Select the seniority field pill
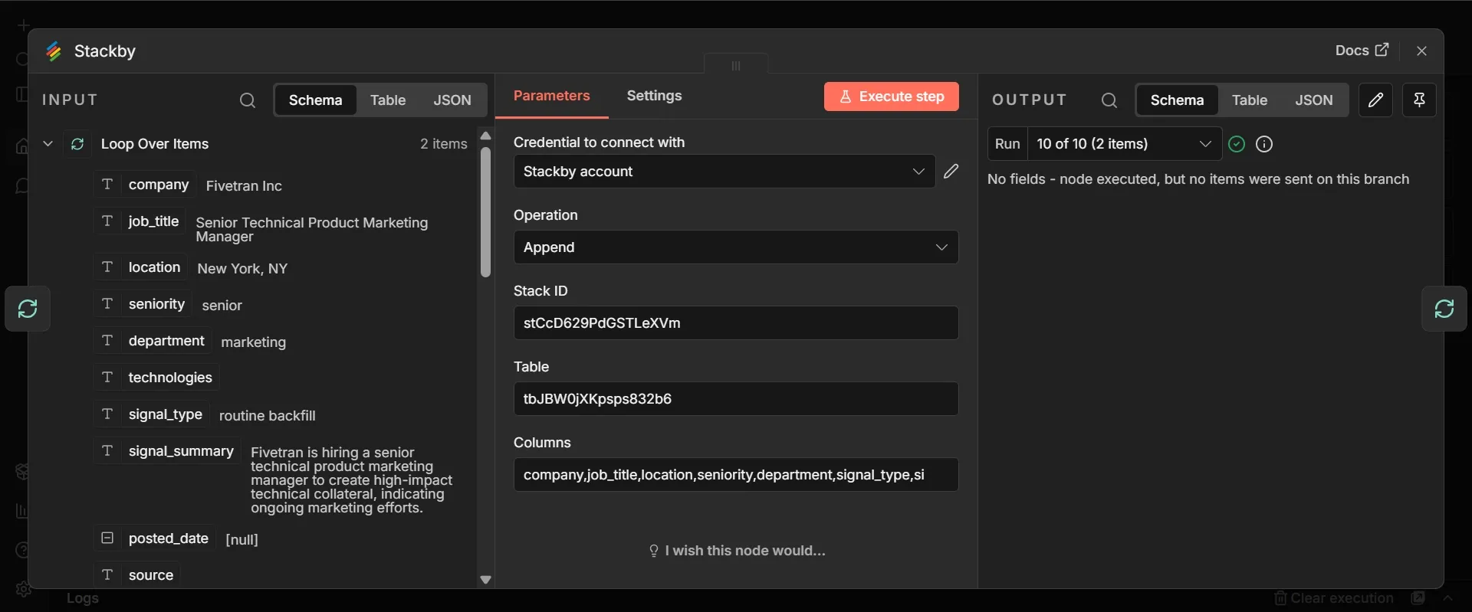The height and width of the screenshot is (612, 1472). [143, 304]
